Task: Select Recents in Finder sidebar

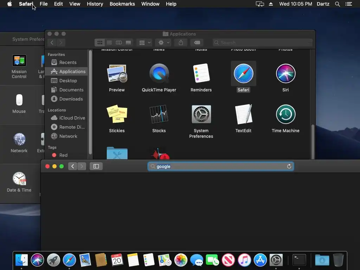Action: pos(66,62)
